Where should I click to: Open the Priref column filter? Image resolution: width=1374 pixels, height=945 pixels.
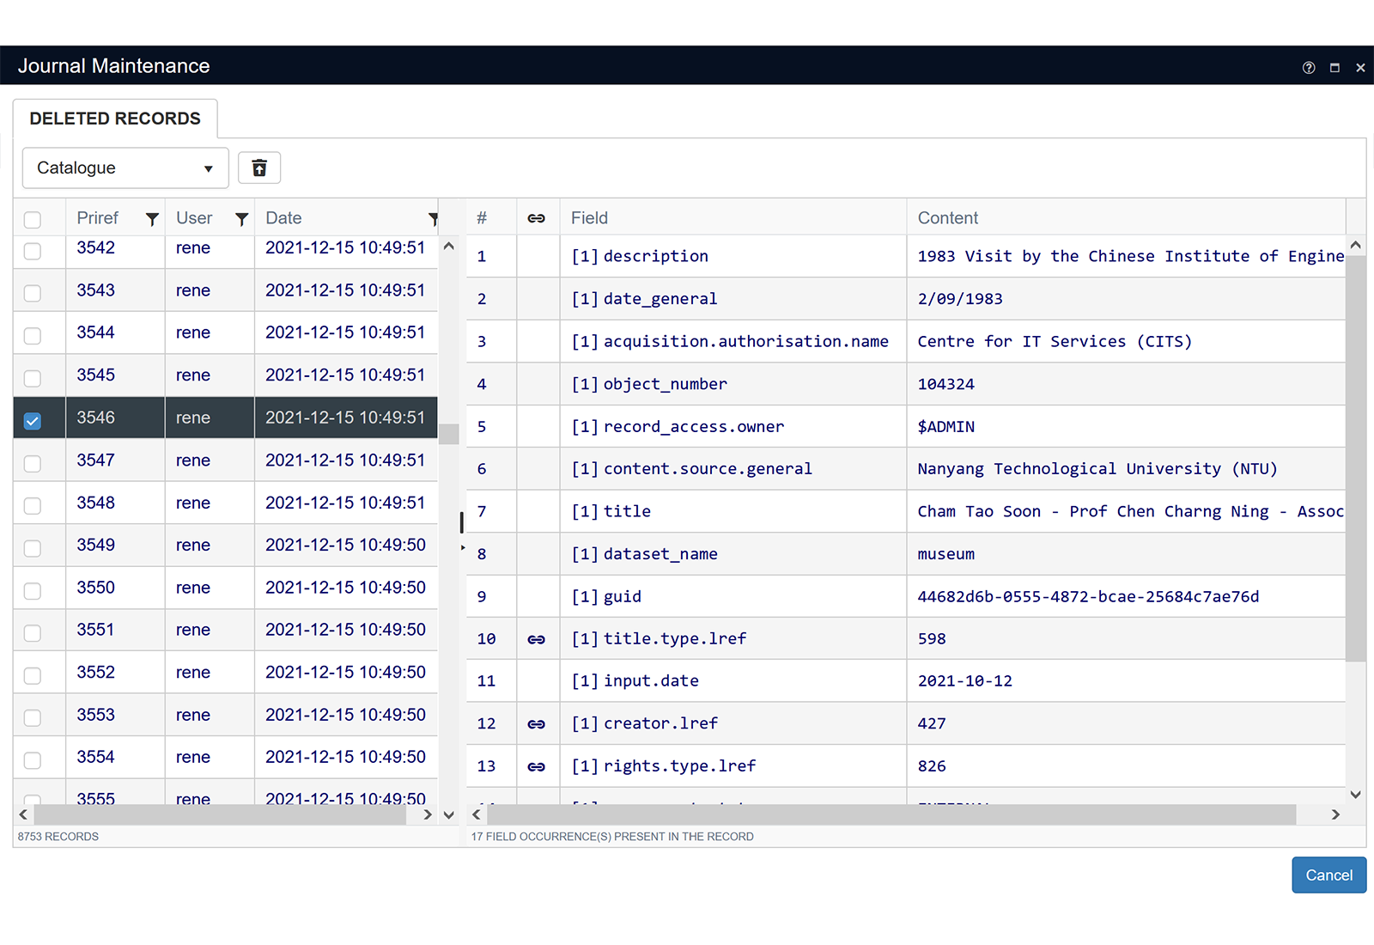[152, 219]
